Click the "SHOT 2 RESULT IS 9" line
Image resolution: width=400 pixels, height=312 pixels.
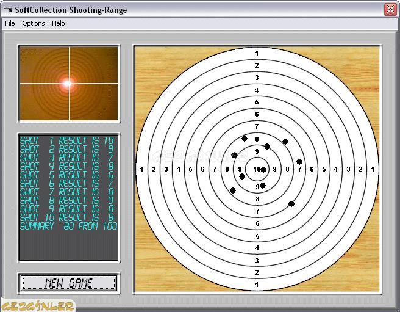pos(67,149)
